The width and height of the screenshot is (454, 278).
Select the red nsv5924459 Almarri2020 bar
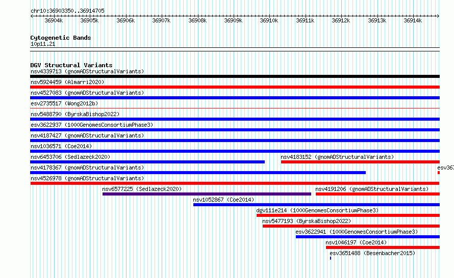235,87
